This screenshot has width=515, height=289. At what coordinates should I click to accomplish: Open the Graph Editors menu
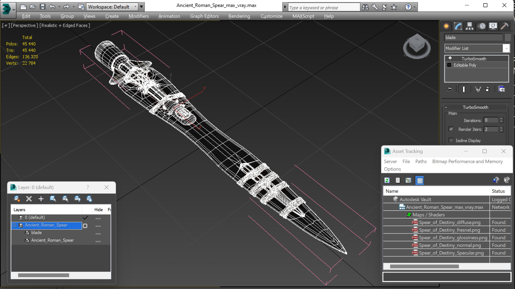click(204, 16)
